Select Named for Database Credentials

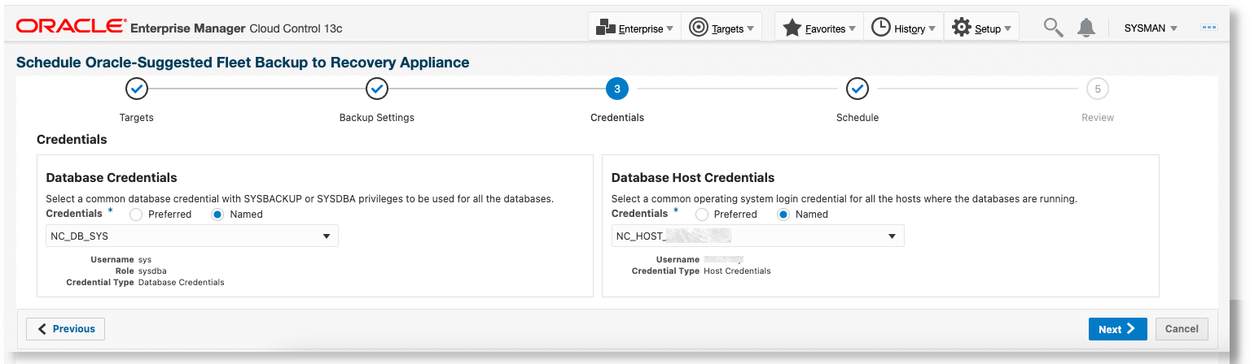point(217,214)
